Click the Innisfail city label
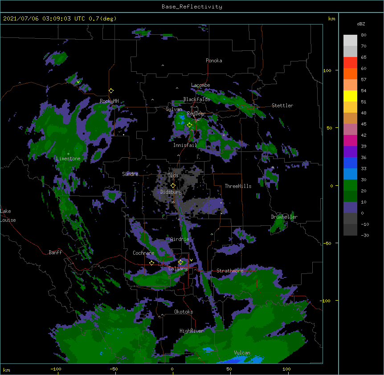The width and height of the screenshot is (384, 375). pyautogui.click(x=185, y=145)
